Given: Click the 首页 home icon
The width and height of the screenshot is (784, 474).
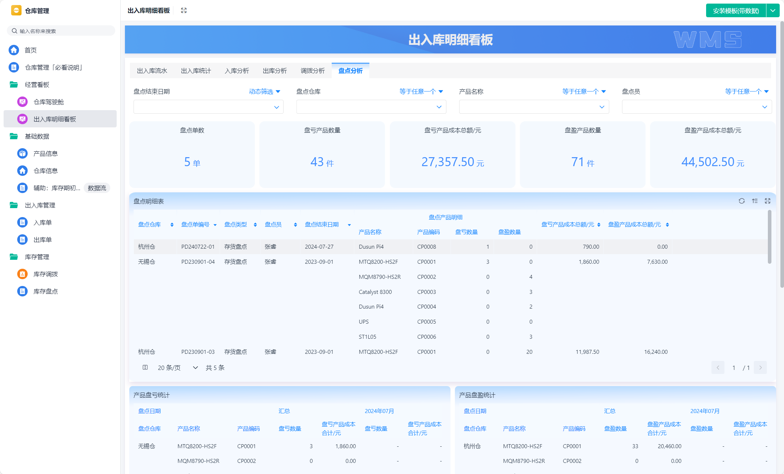Looking at the screenshot, I should tap(14, 50).
